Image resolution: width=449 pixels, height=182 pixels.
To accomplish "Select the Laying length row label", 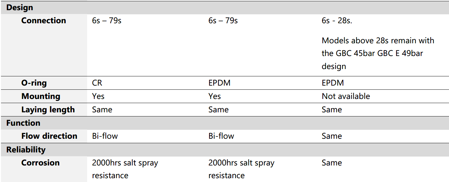I will [x=48, y=110].
